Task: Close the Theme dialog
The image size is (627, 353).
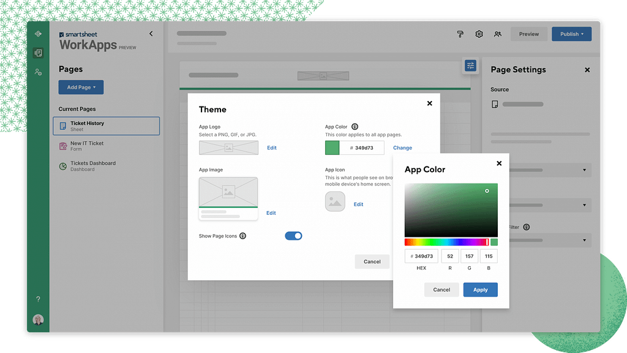Action: (x=429, y=103)
